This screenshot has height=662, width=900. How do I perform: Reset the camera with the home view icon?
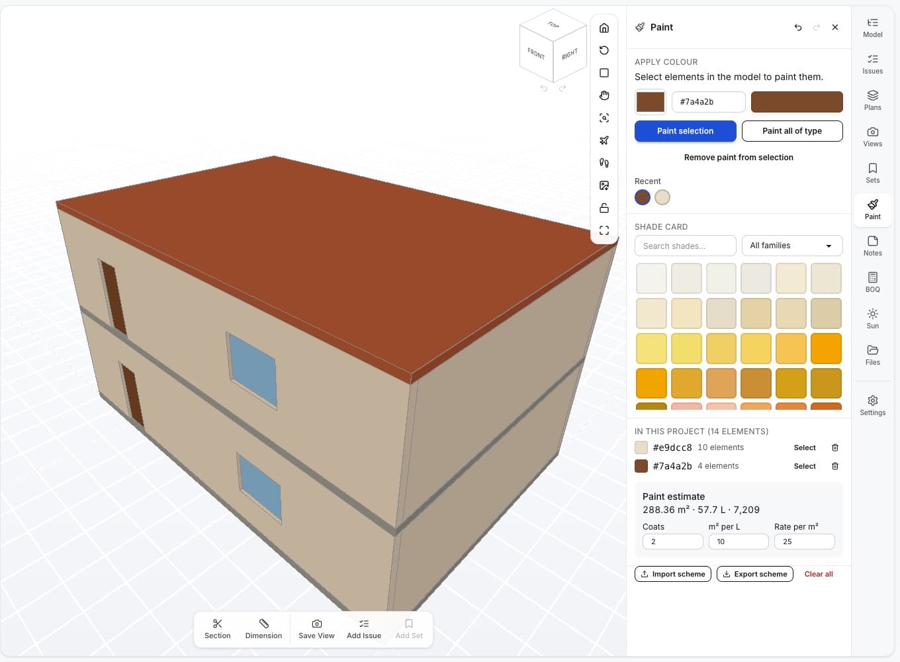pos(604,28)
